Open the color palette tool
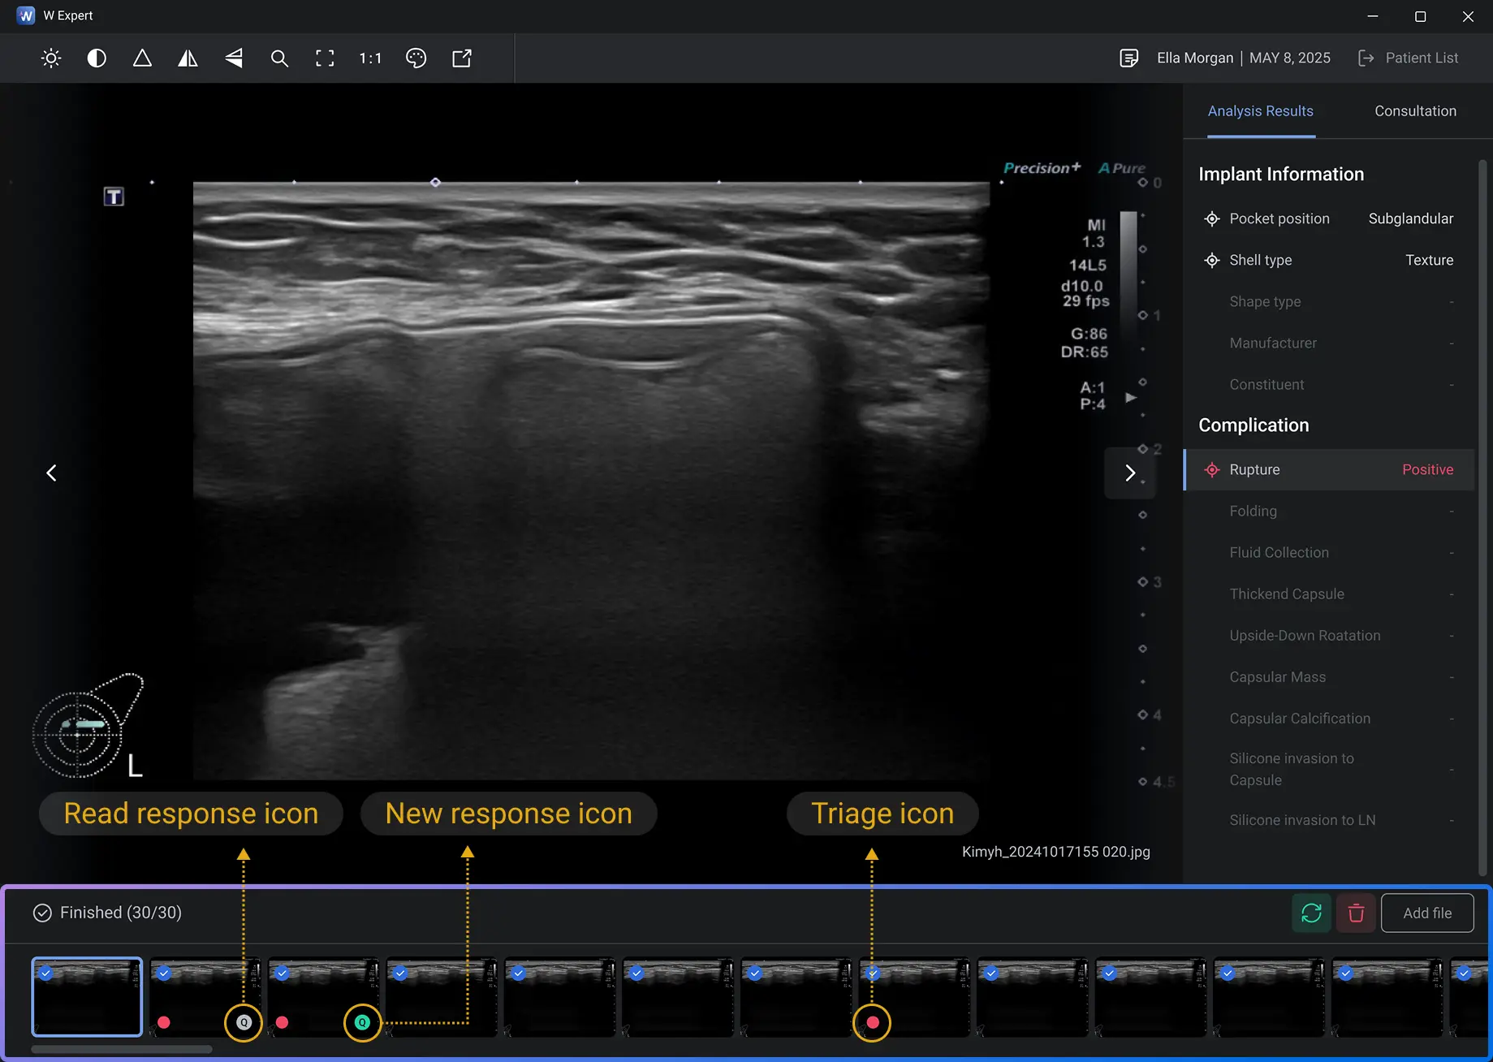 click(x=416, y=58)
